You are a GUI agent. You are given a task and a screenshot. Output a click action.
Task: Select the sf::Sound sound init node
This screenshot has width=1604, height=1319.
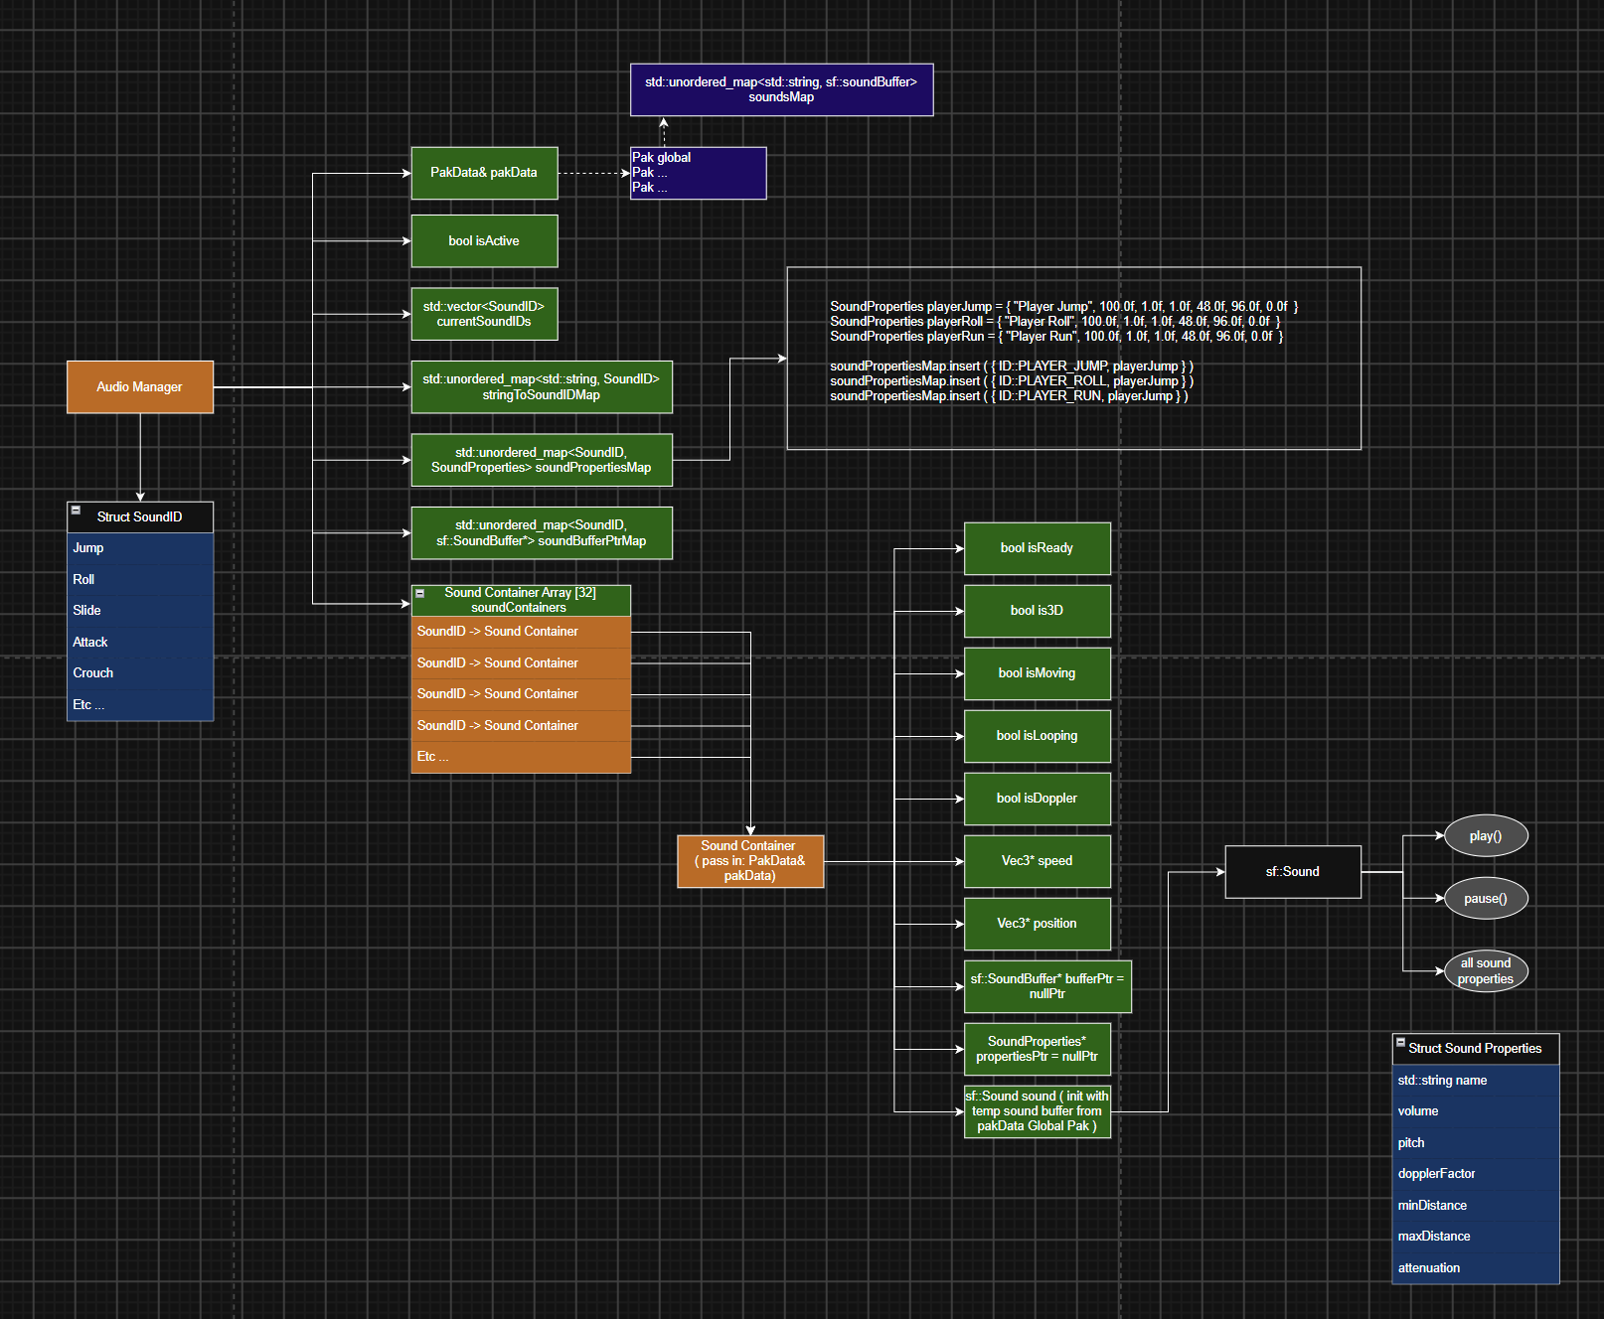pos(1038,1111)
